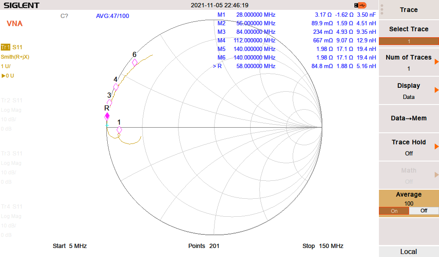Click the 9.35 nH inductance value
This screenshot has width=439, height=257.
pos(366,32)
